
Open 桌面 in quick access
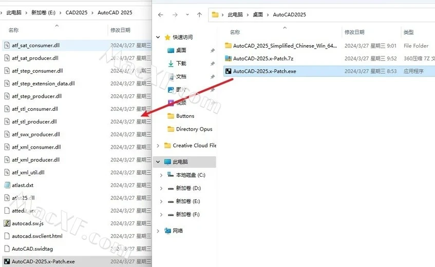[x=181, y=50]
